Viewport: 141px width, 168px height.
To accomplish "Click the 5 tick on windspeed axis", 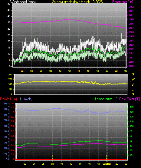I will click(x=10, y=60).
